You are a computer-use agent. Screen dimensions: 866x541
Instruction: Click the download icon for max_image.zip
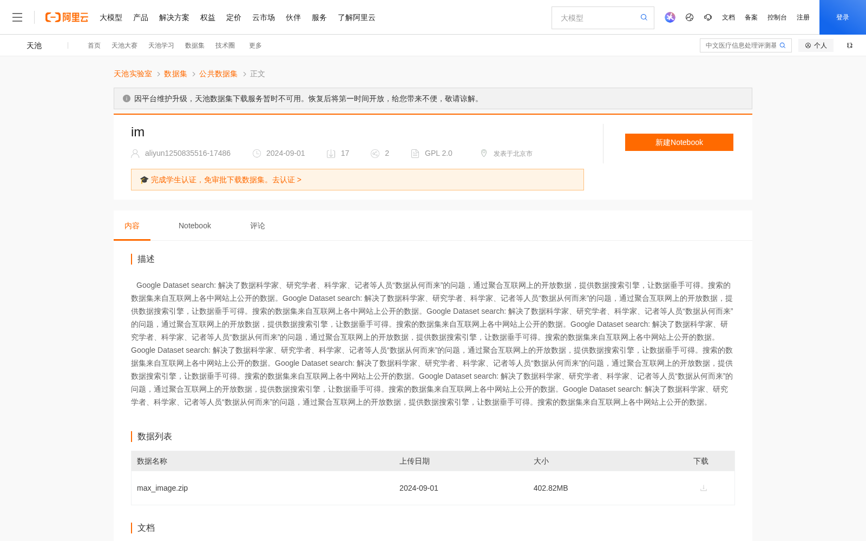pyautogui.click(x=704, y=488)
